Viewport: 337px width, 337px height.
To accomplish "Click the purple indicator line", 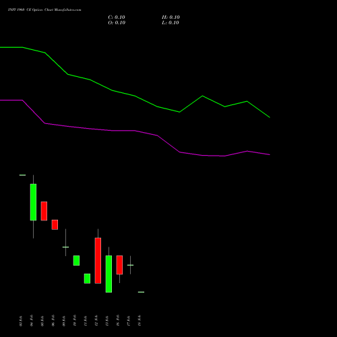I will tap(135, 131).
